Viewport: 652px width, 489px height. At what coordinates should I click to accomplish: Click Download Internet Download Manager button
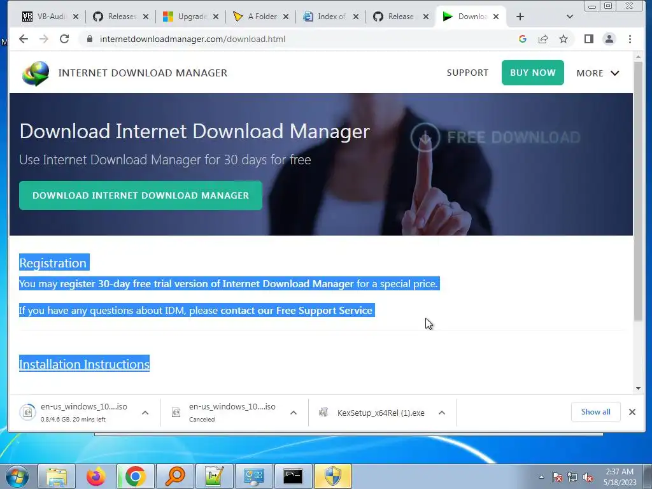(x=141, y=195)
